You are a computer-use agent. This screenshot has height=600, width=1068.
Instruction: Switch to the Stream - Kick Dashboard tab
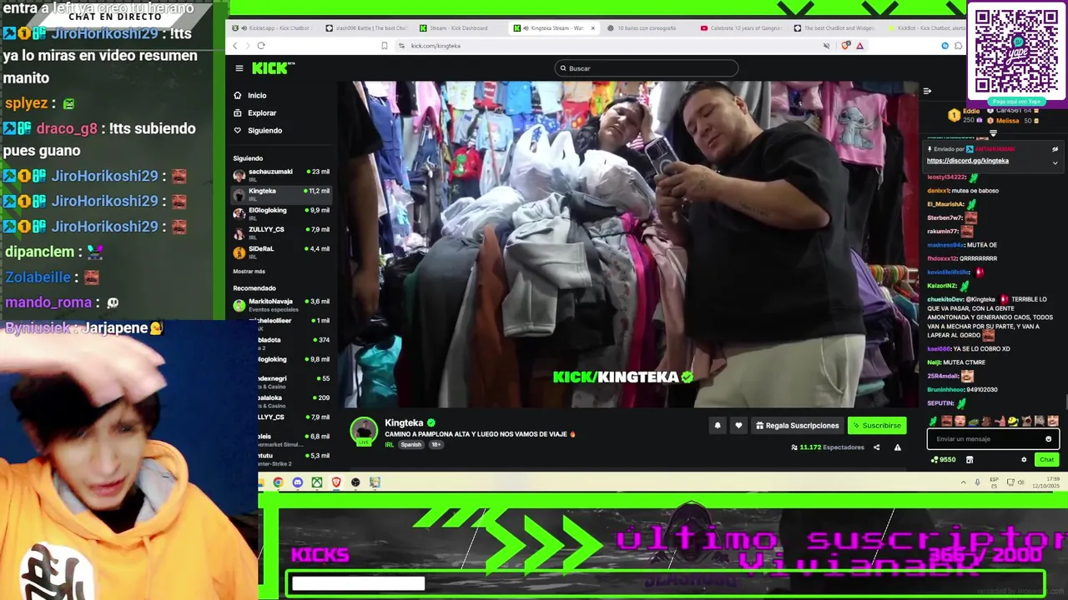coord(458,27)
